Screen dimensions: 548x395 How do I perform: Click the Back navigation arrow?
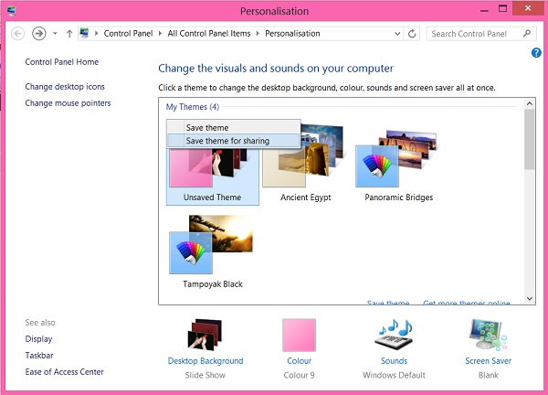click(x=18, y=34)
